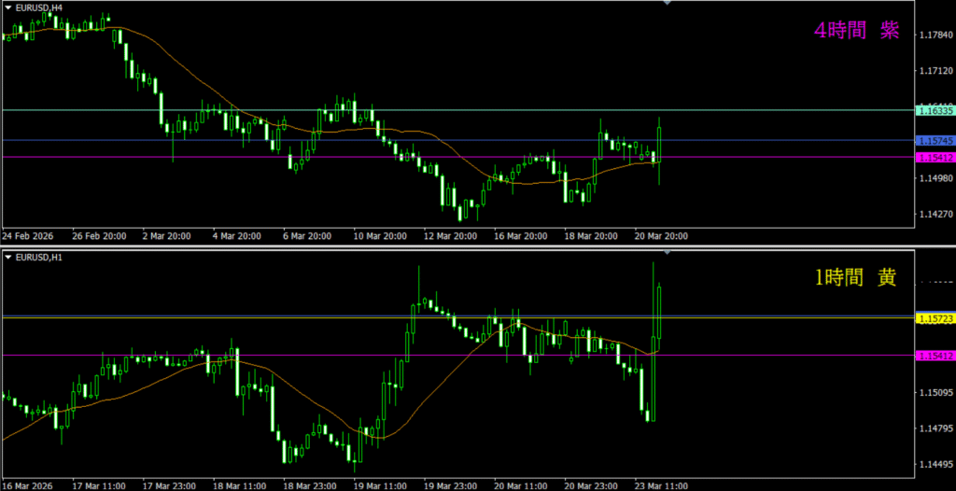Select the magenta 4時間 紫 text label
The width and height of the screenshot is (956, 491).
pos(856,31)
